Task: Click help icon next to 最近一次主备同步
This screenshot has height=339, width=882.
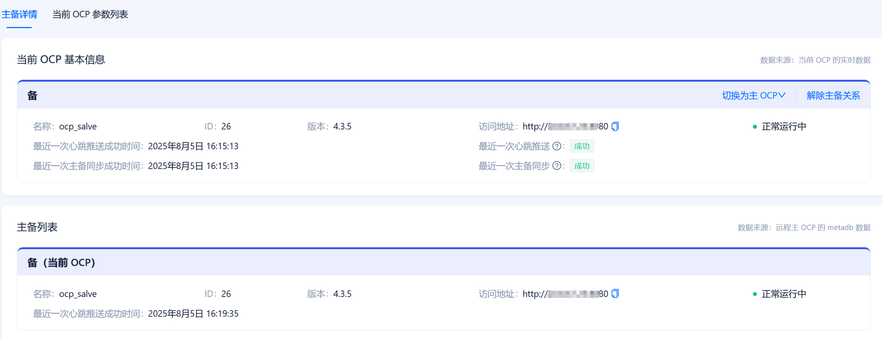Action: pyautogui.click(x=557, y=166)
